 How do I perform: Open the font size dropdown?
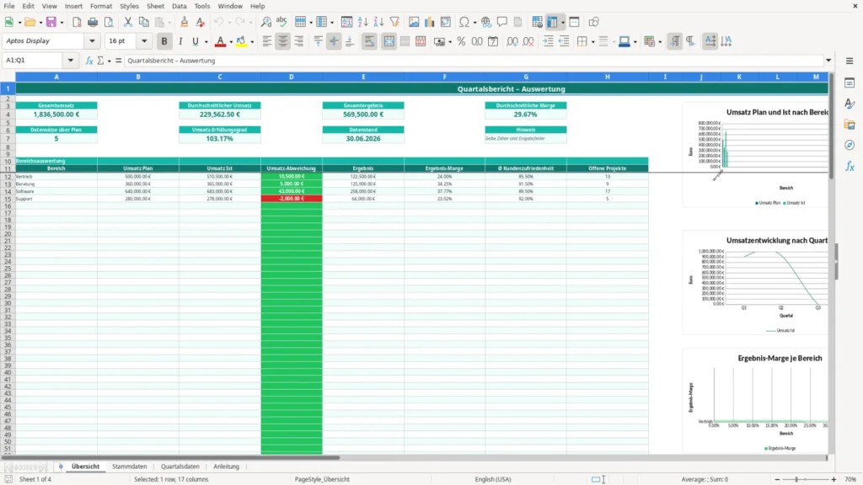[144, 41]
